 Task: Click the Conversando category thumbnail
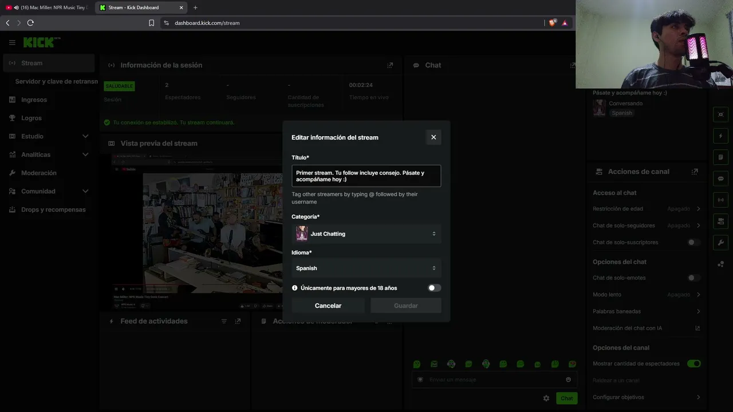(x=599, y=108)
